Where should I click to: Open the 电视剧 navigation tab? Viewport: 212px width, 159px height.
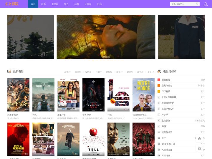[x=55, y=4]
